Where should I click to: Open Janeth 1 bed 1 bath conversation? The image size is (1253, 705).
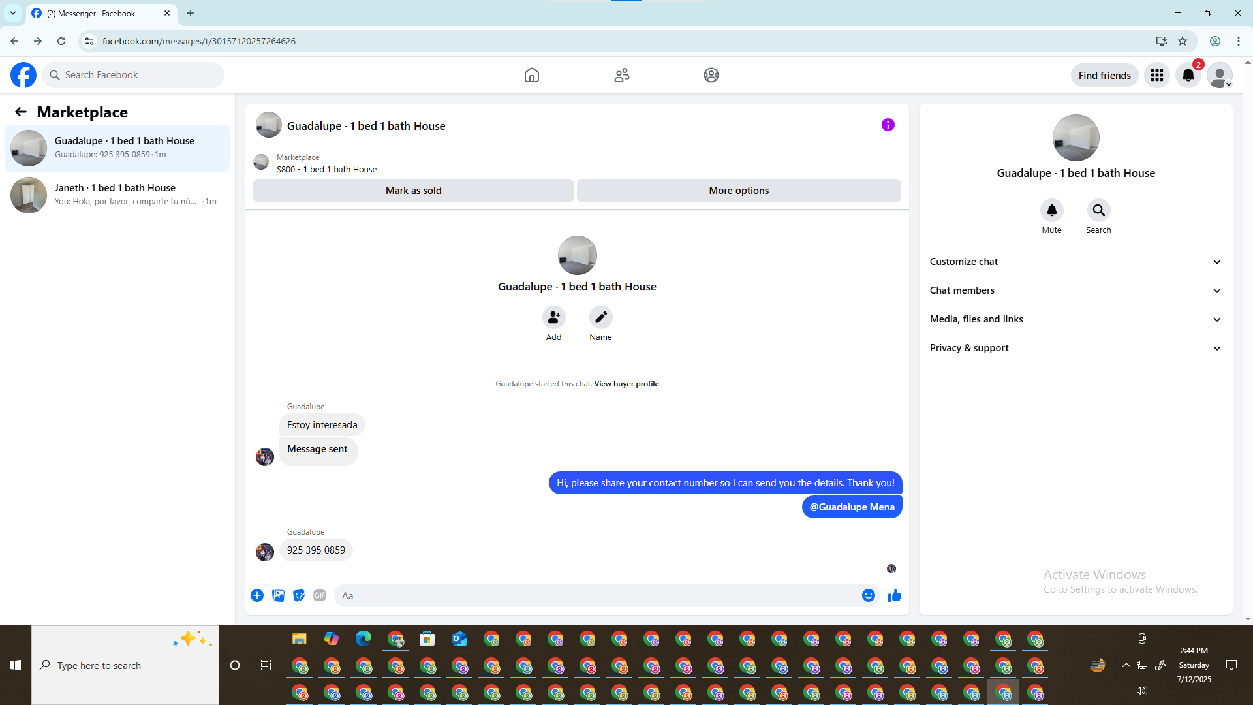117,195
